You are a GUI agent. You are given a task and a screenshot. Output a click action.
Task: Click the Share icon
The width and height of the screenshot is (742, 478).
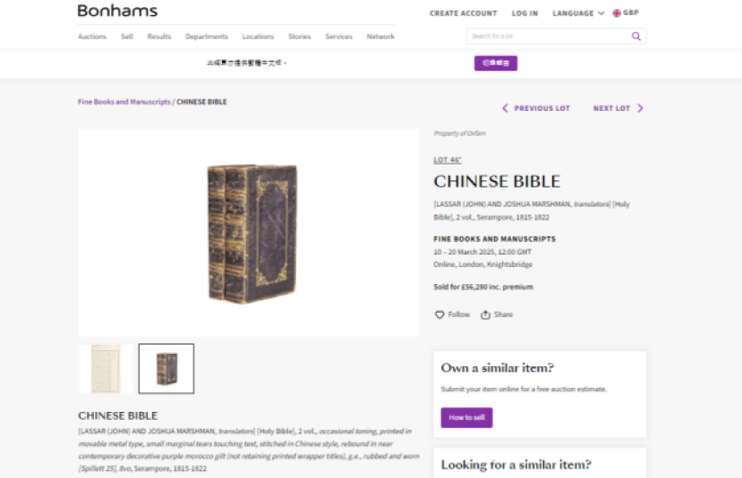pyautogui.click(x=485, y=314)
